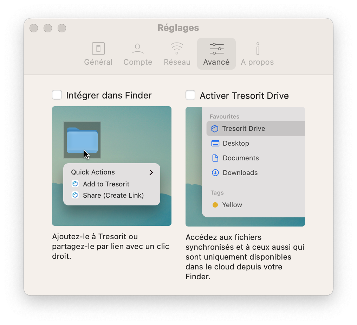Click the Tresorit icon beside Share (Create Link)
This screenshot has height=325, width=357.
coord(75,195)
